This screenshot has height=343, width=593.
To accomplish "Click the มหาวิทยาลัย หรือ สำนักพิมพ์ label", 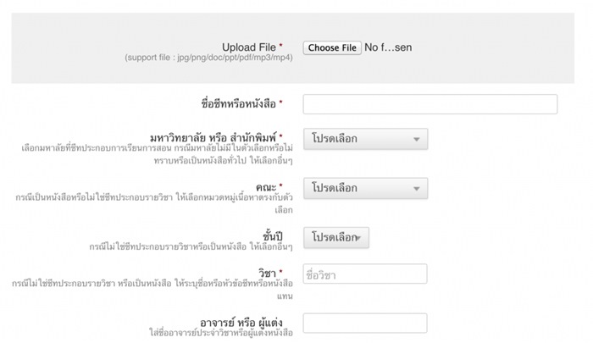I will pyautogui.click(x=213, y=137).
